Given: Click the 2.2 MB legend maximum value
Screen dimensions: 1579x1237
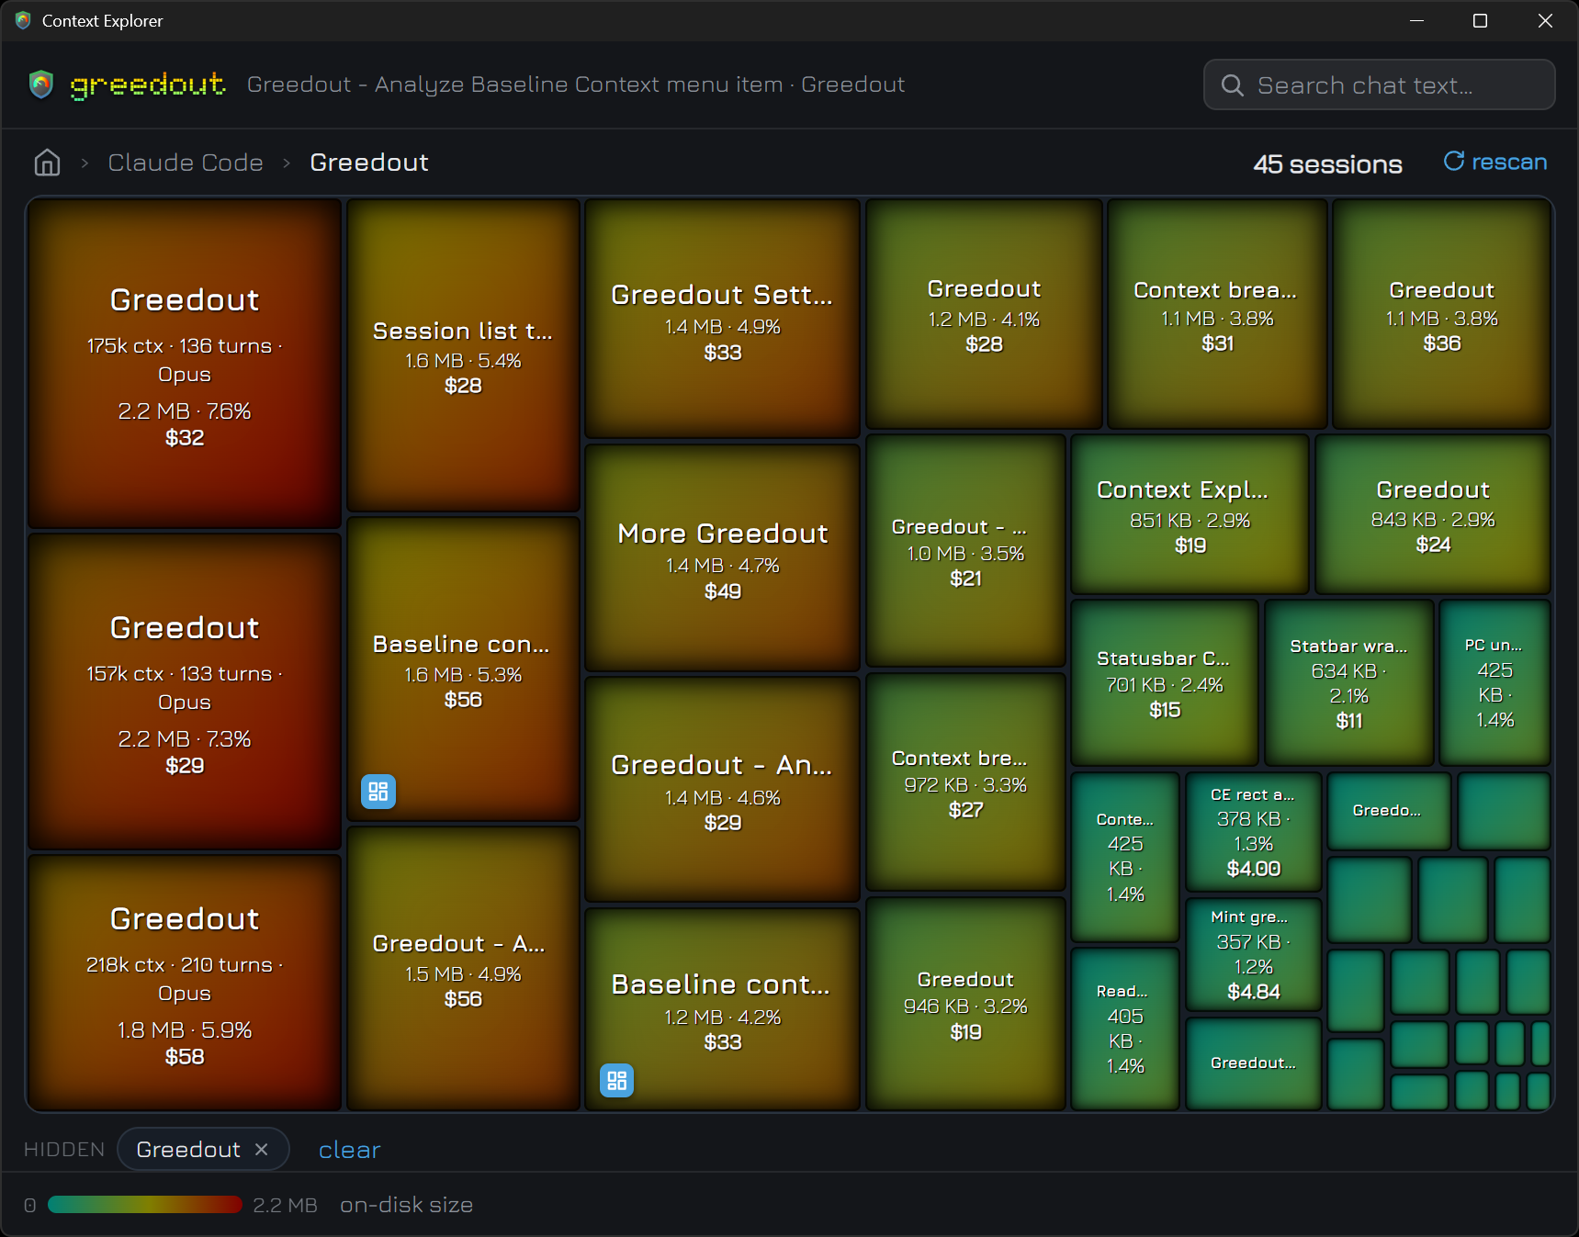Looking at the screenshot, I should [285, 1205].
